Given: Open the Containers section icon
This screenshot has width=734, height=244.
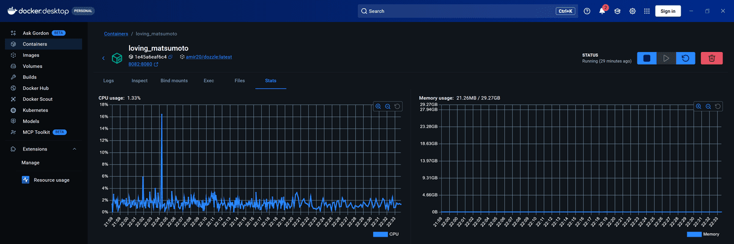Looking at the screenshot, I should (13, 44).
